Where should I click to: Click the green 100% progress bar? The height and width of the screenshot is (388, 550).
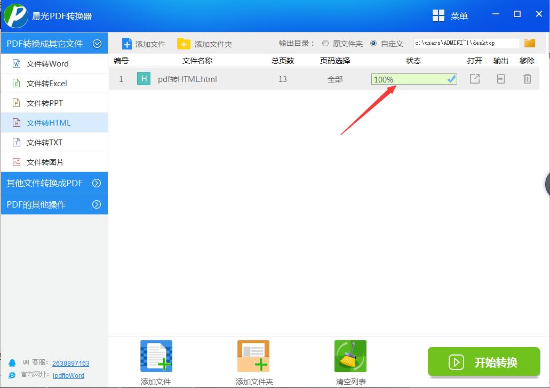click(413, 79)
